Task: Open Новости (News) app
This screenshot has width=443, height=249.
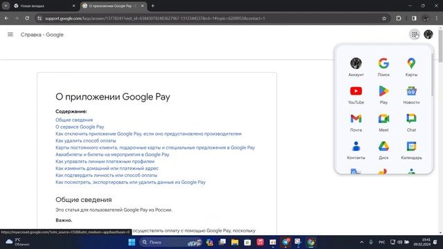Action: (411, 95)
